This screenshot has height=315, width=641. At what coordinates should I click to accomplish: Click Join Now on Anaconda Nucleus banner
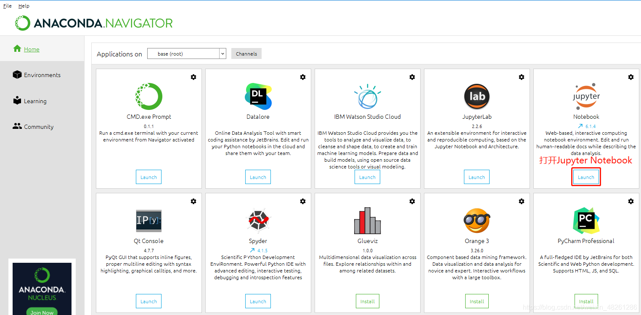(42, 312)
